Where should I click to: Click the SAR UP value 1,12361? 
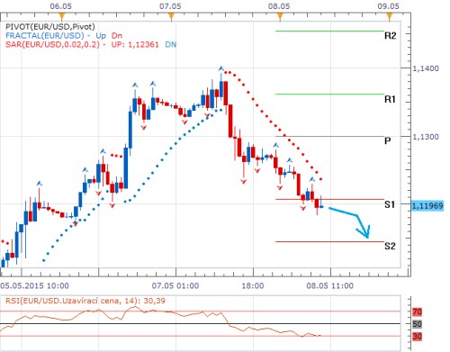143,45
